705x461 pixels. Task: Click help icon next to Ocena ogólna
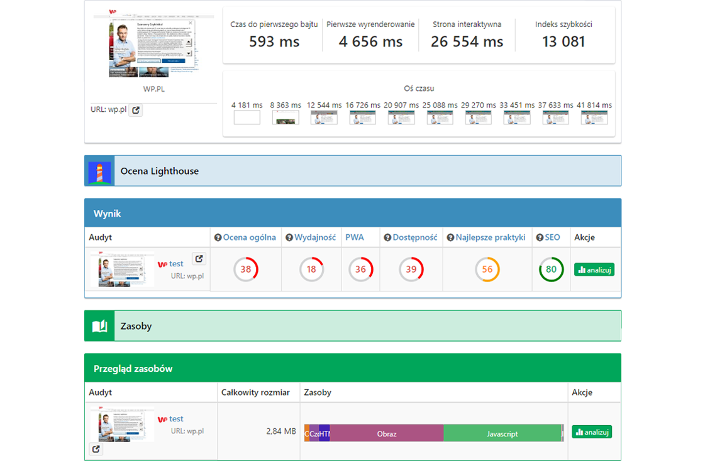coord(218,237)
